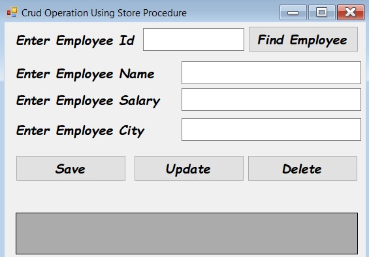Viewport: 369px width, 257px height.
Task: Click the 'Enter Employee City' label
Action: pyautogui.click(x=80, y=130)
